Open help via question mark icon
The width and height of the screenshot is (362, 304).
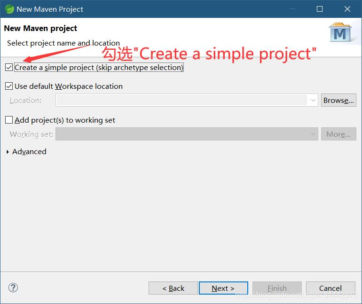[13, 288]
